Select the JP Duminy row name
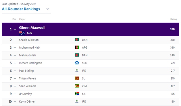The height and width of the screenshot is (106, 181). [x=25, y=94]
